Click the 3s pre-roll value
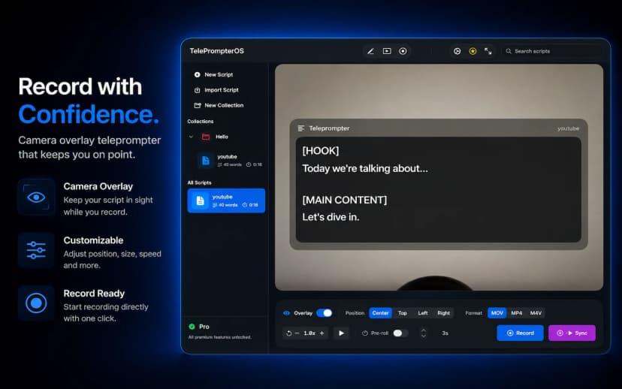 coord(445,333)
